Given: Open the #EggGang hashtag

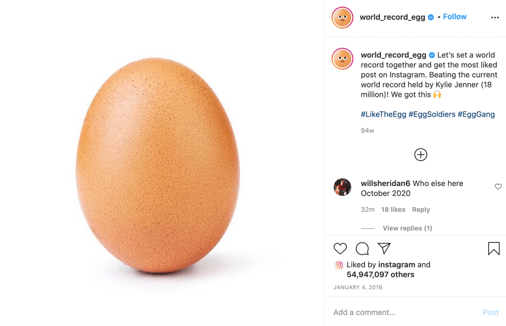Looking at the screenshot, I should pos(476,114).
